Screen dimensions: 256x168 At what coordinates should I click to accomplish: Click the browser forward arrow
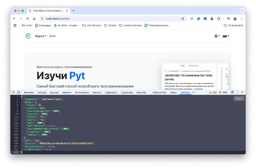click(21, 19)
